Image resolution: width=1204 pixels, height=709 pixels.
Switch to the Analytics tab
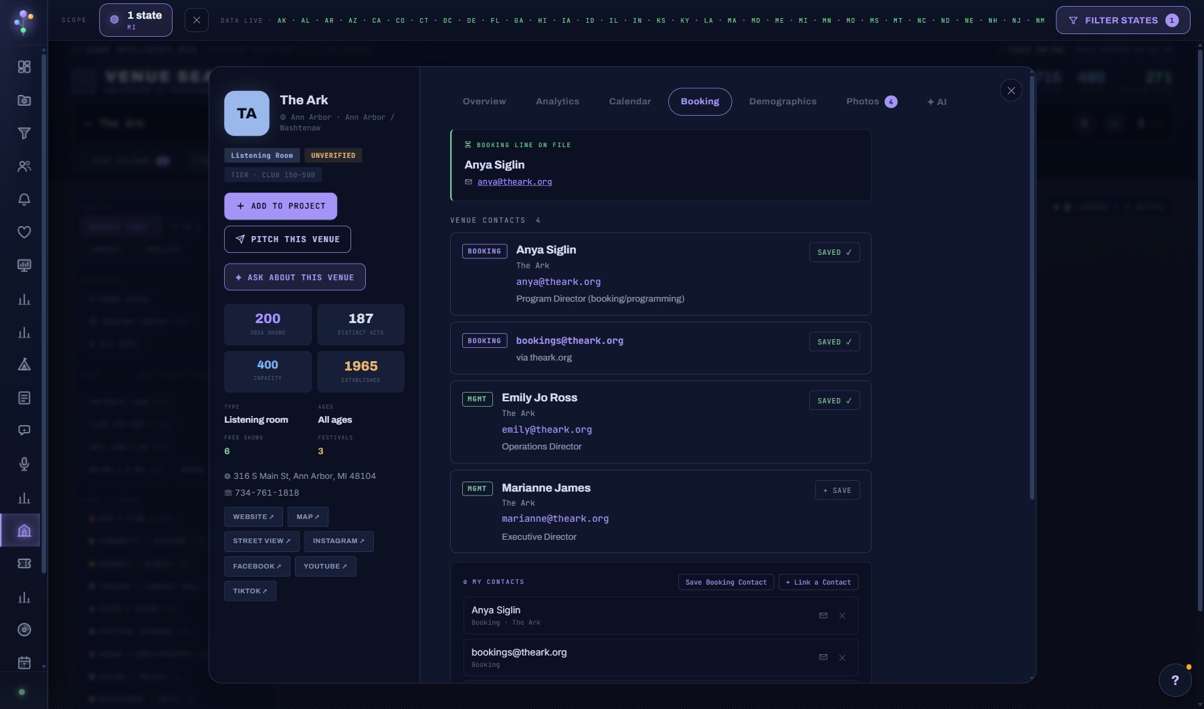(x=557, y=102)
